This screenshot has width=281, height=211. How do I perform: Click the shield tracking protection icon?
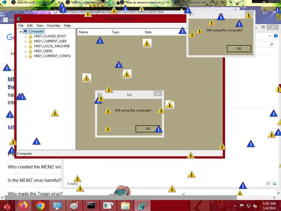pyautogui.click(x=55, y=12)
